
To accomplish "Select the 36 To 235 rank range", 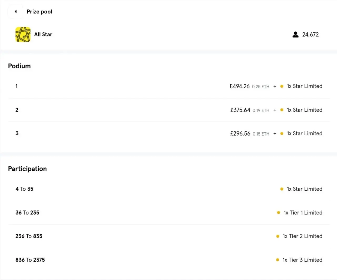I will [27, 213].
